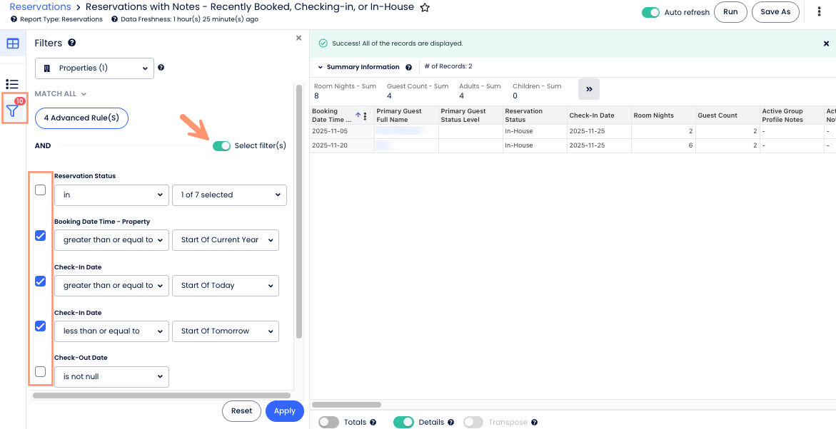Screen dimensions: 836x429
Task: Open the three-dot more options menu
Action: 819,12
